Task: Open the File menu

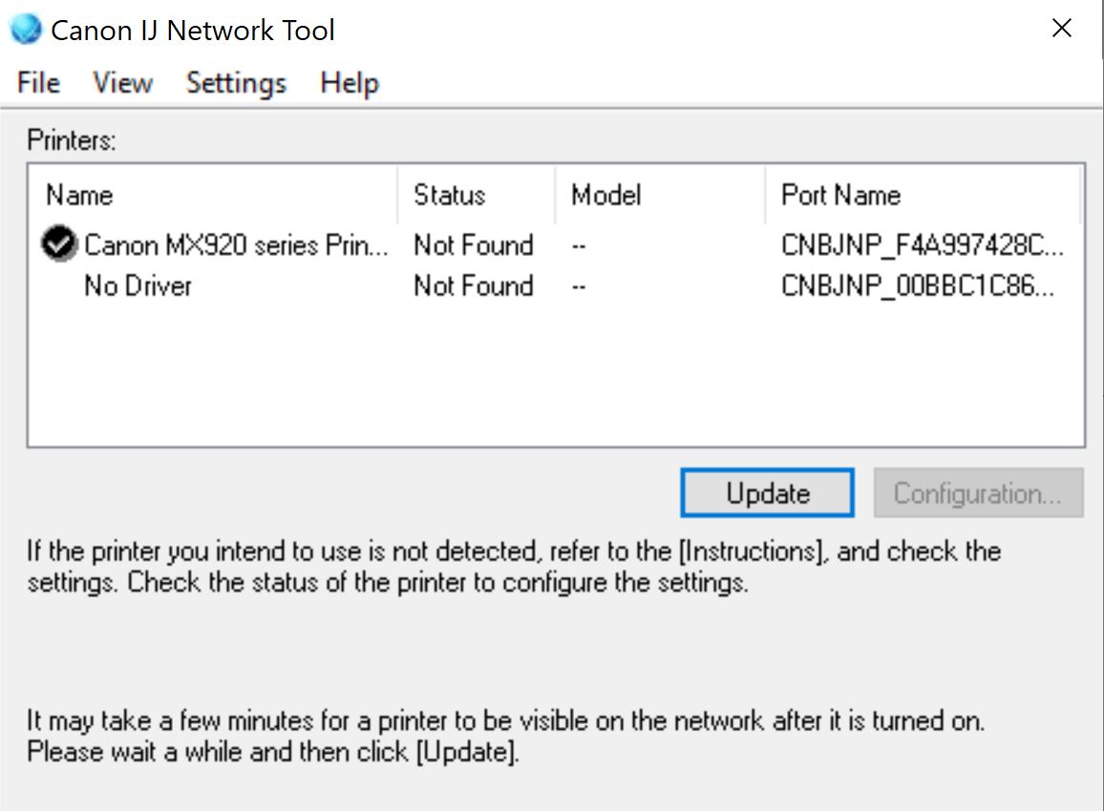Action: pyautogui.click(x=38, y=83)
